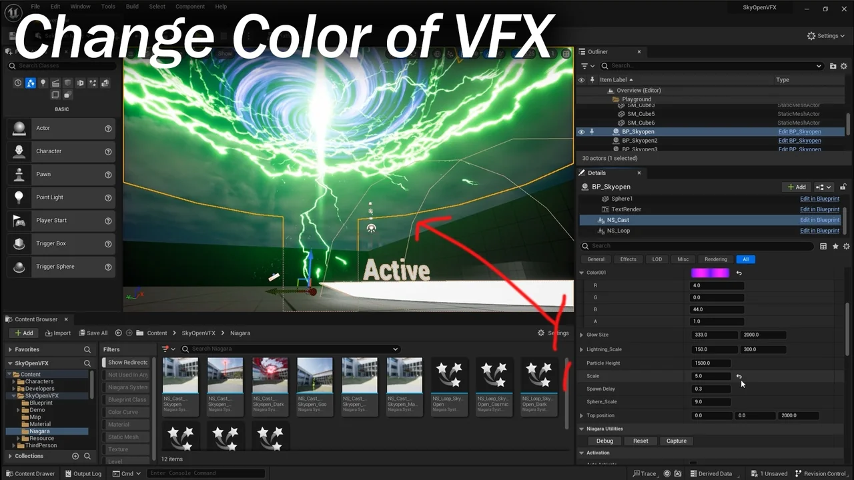
Task: Toggle visibility eye for BP_Skyopen
Action: coord(581,132)
